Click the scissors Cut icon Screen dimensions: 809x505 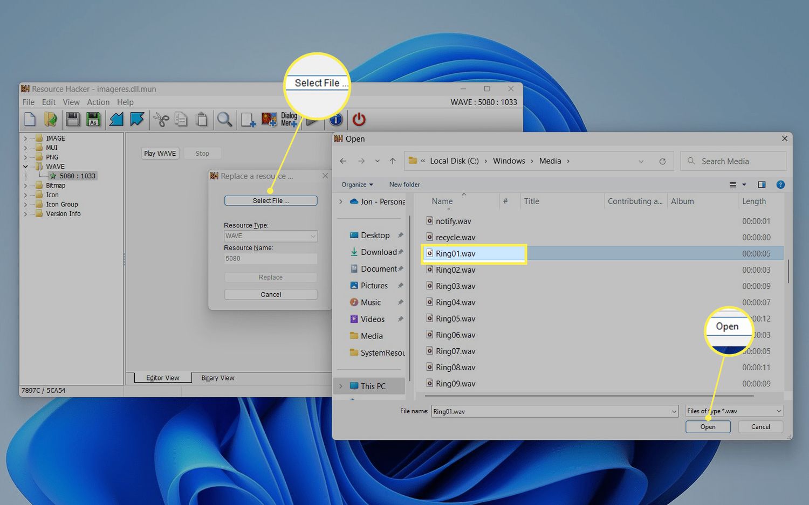click(x=161, y=119)
